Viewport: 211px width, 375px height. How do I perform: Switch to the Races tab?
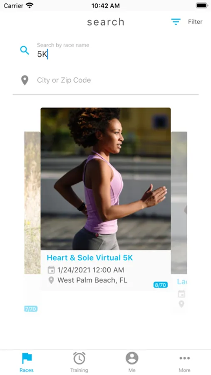[x=27, y=362]
